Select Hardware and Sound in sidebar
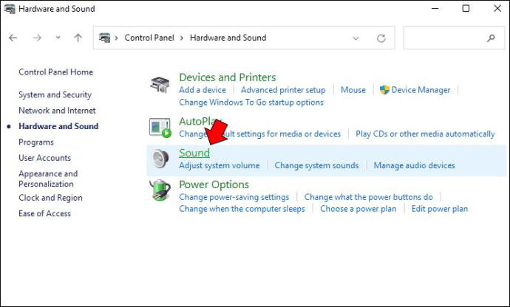Viewport: 510px width, 307px height. pyautogui.click(x=58, y=126)
